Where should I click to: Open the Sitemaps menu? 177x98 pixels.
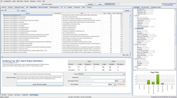tap(33, 1)
